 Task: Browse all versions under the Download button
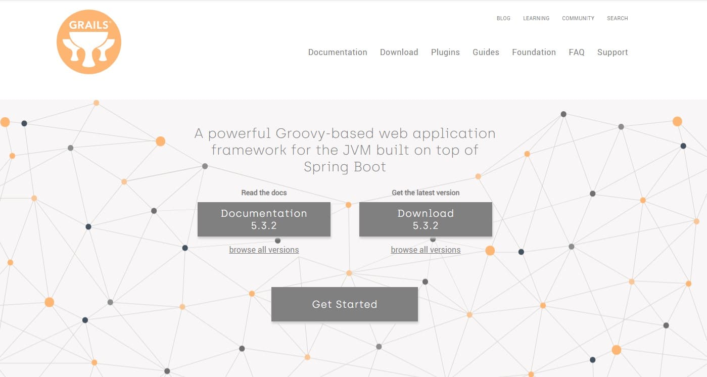pos(426,250)
